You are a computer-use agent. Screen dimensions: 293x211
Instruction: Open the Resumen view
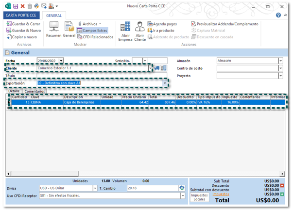pos(53,29)
